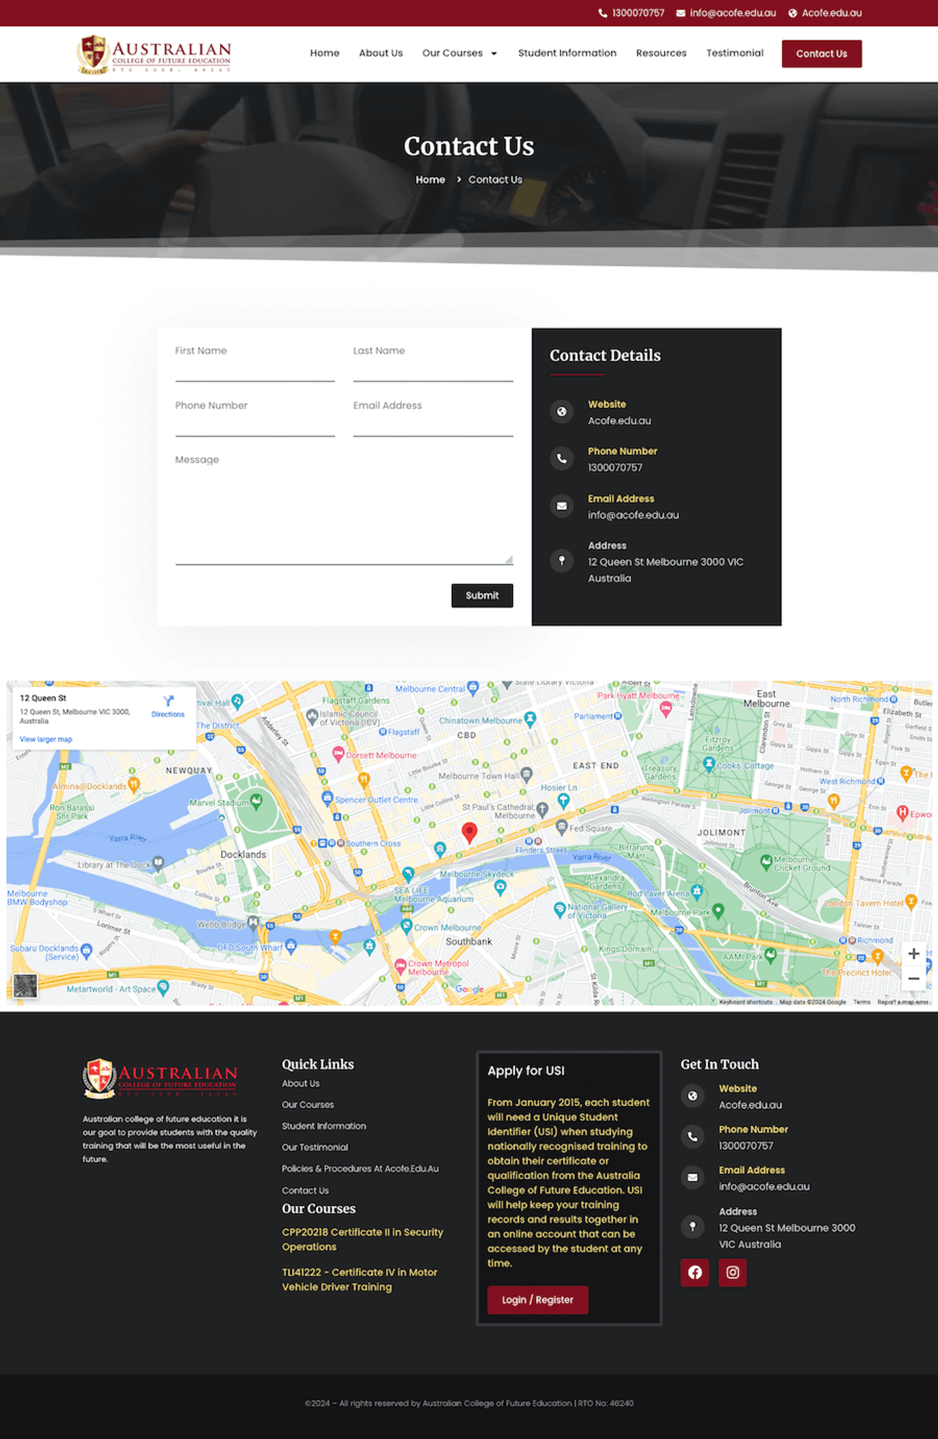Open the Resources menu item
Image resolution: width=938 pixels, height=1439 pixels.
[661, 53]
